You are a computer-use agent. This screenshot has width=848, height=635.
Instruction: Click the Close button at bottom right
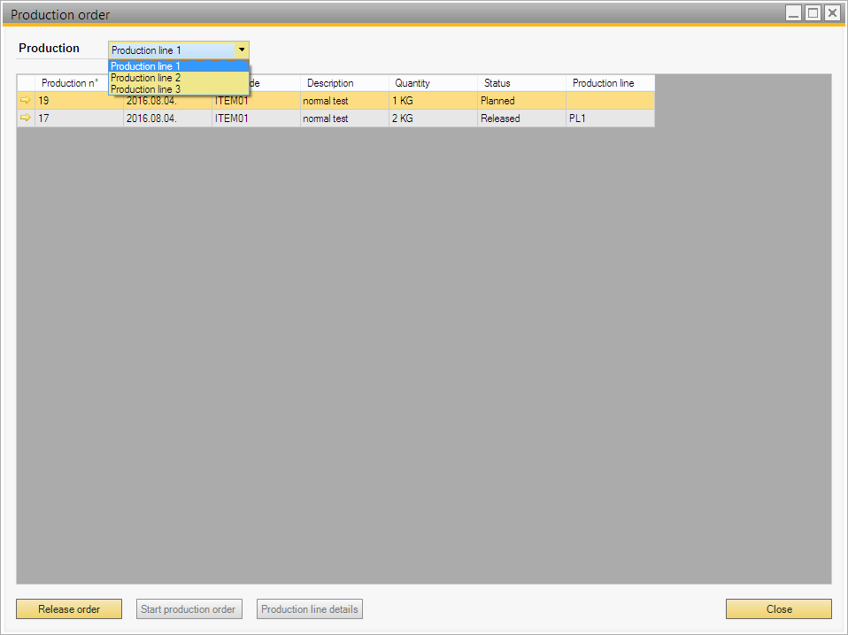(778, 609)
